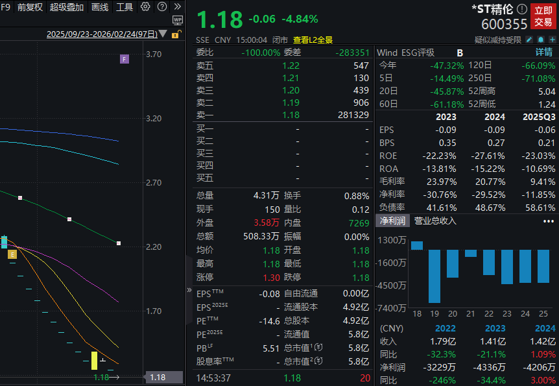Click the 2024 revenue 1.42亿
This screenshot has width=559, height=386.
click(x=543, y=341)
